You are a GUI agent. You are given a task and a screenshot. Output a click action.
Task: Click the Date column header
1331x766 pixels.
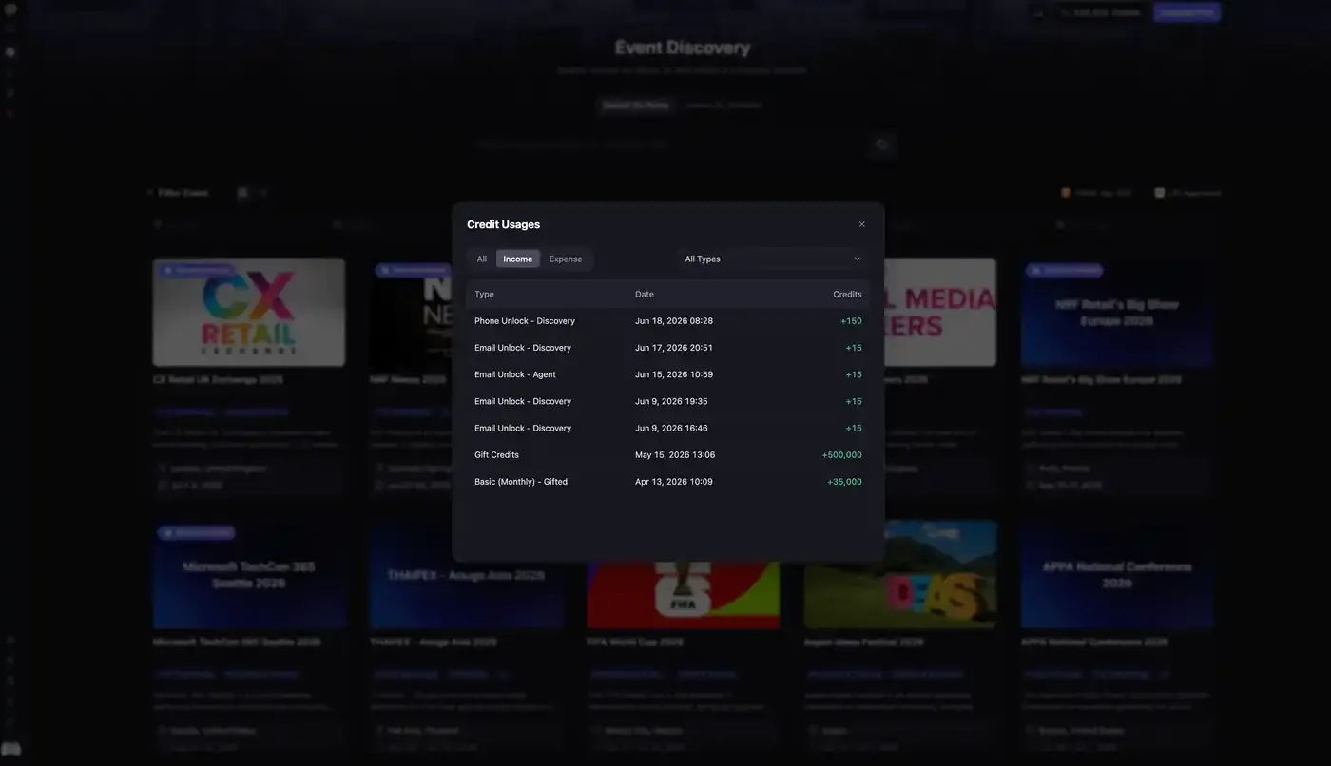[645, 294]
